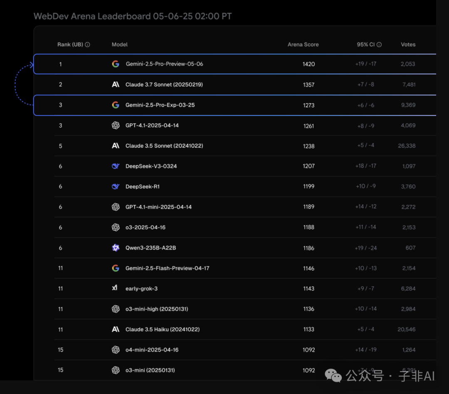Click the DeepSeek whale logo for DeepSeek-R1
449x394 pixels.
(x=116, y=186)
